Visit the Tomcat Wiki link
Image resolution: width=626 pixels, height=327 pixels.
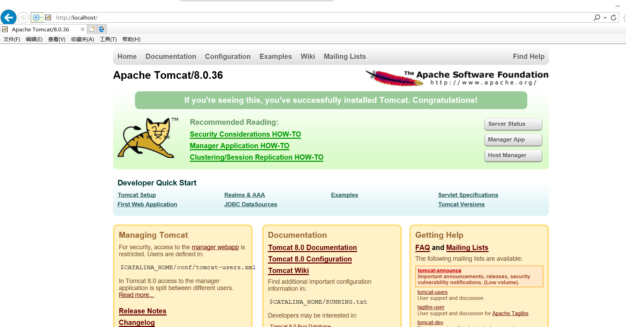click(288, 271)
